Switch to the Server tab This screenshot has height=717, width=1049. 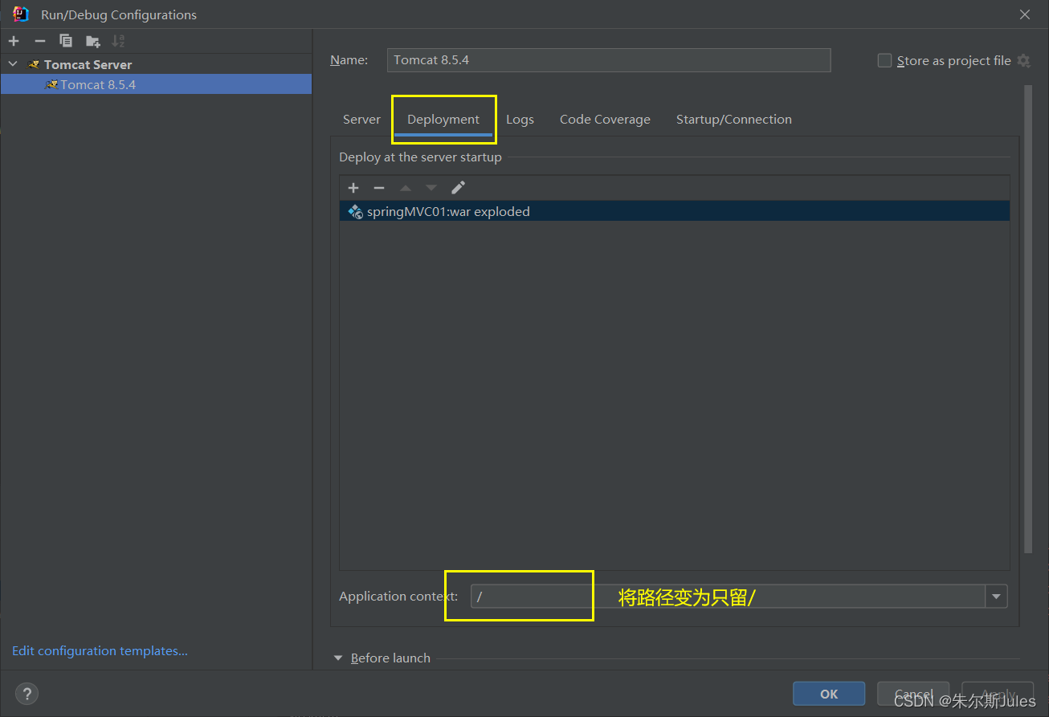pos(361,120)
